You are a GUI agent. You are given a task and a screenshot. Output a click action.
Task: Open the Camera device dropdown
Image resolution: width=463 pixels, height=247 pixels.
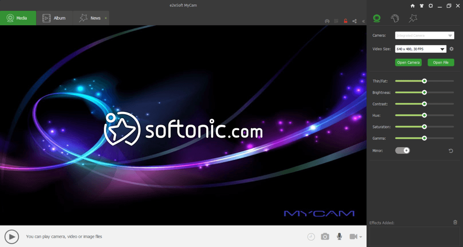coord(424,35)
